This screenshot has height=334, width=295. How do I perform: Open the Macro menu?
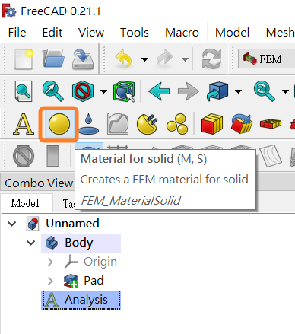click(182, 33)
